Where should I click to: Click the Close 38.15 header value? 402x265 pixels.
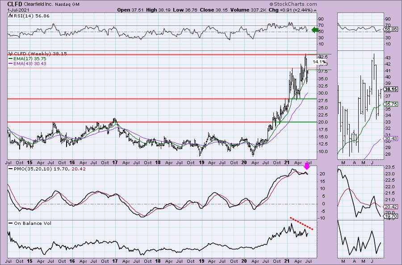[x=214, y=10]
